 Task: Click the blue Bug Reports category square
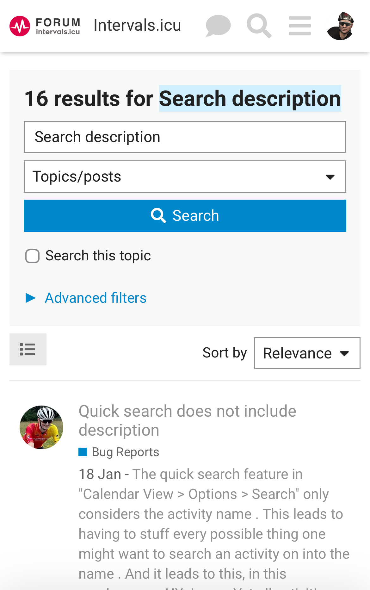(x=83, y=452)
